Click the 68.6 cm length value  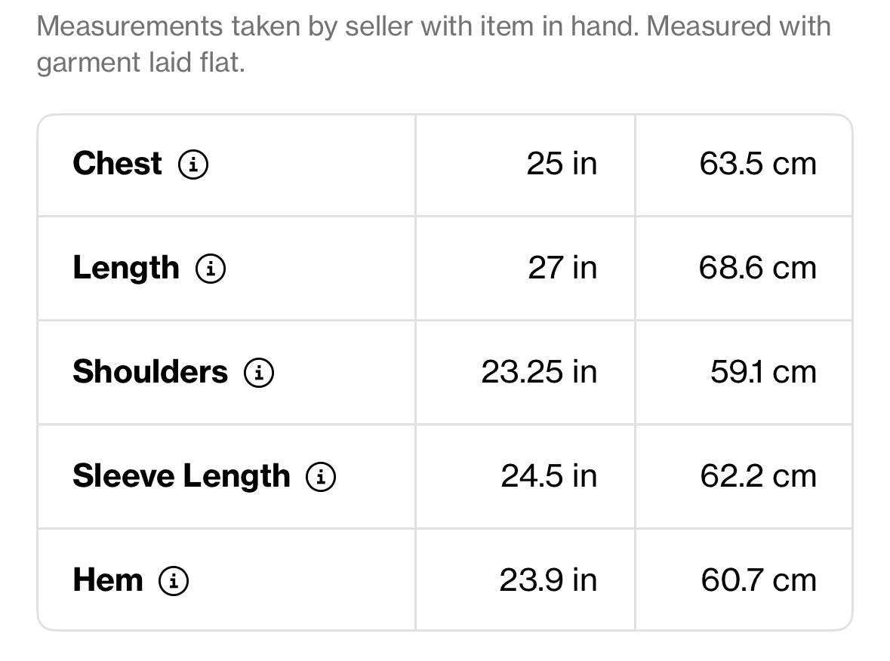pos(758,268)
